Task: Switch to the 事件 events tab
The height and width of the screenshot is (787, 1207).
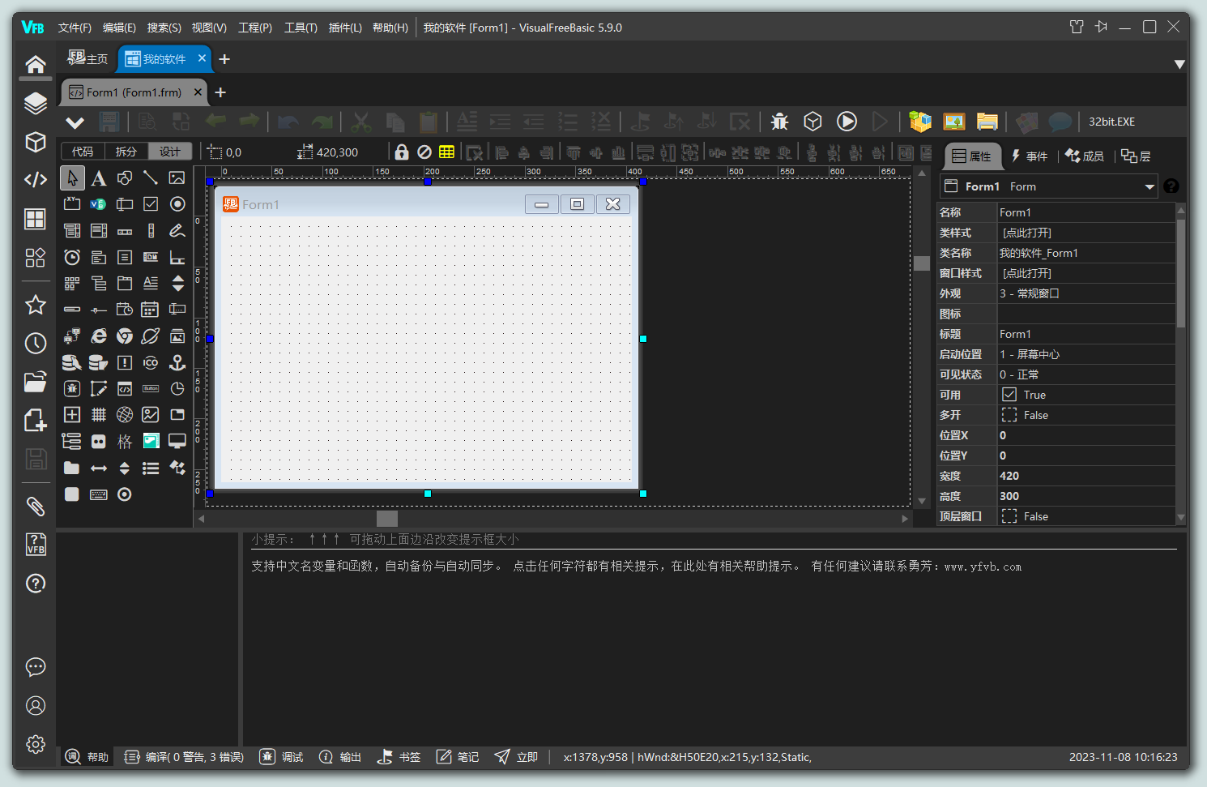Action: (x=1029, y=156)
